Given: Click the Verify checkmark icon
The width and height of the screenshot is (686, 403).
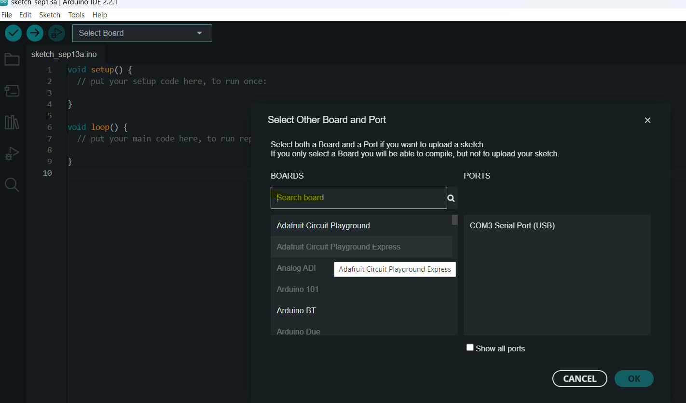Looking at the screenshot, I should tap(13, 33).
